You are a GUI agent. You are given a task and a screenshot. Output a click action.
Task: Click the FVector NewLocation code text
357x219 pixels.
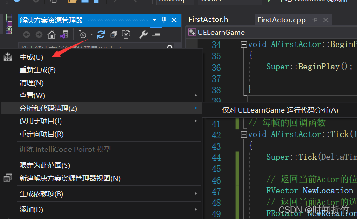tap(310, 191)
